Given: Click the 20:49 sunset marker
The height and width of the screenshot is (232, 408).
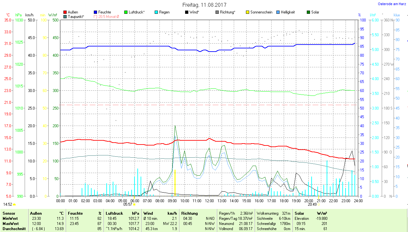Looking at the screenshot, I should coord(312,204).
